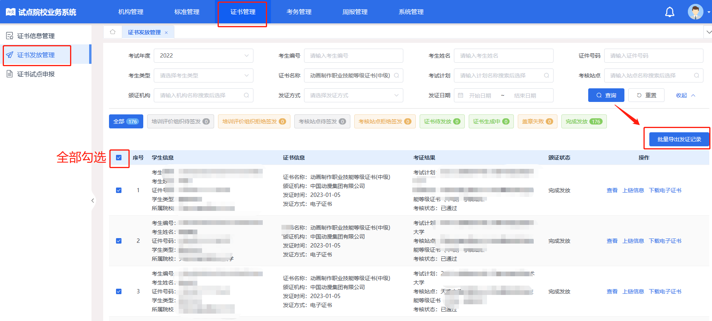
Task: Uncheck the checkbox for row 1
Action: click(119, 190)
